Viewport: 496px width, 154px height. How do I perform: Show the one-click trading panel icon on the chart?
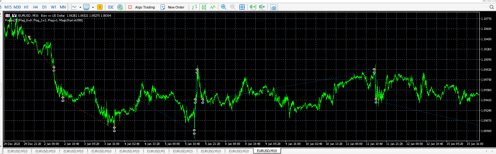pos(8,15)
